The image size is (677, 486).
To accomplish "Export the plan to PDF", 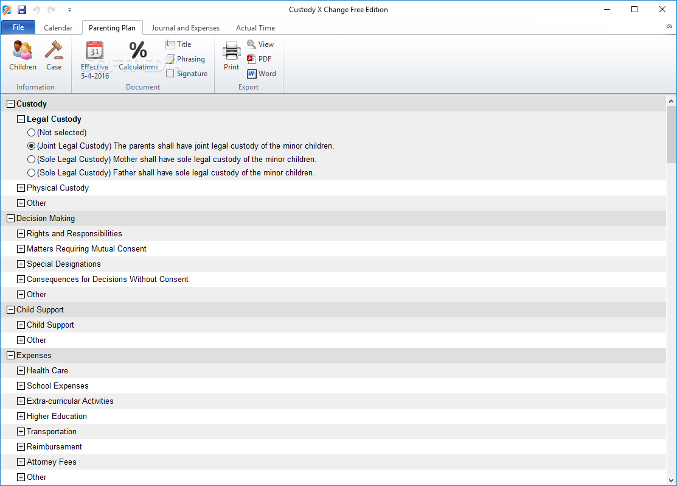I will point(259,59).
